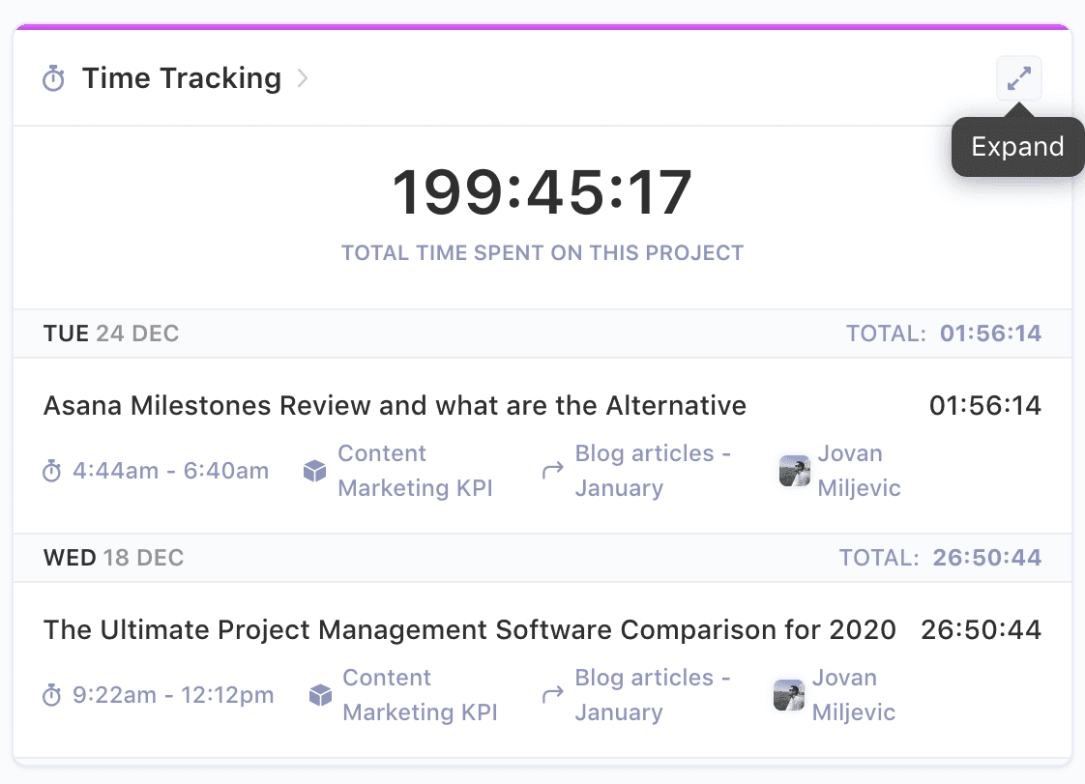Expand the TUE 24 DEC day row
1085x784 pixels.
(x=109, y=333)
